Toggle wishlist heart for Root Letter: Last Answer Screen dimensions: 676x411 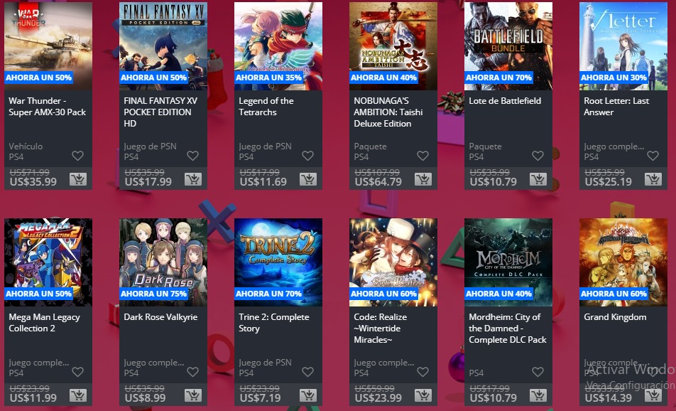[653, 156]
